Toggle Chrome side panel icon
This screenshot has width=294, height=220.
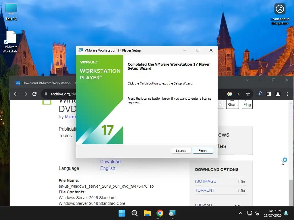(269, 94)
